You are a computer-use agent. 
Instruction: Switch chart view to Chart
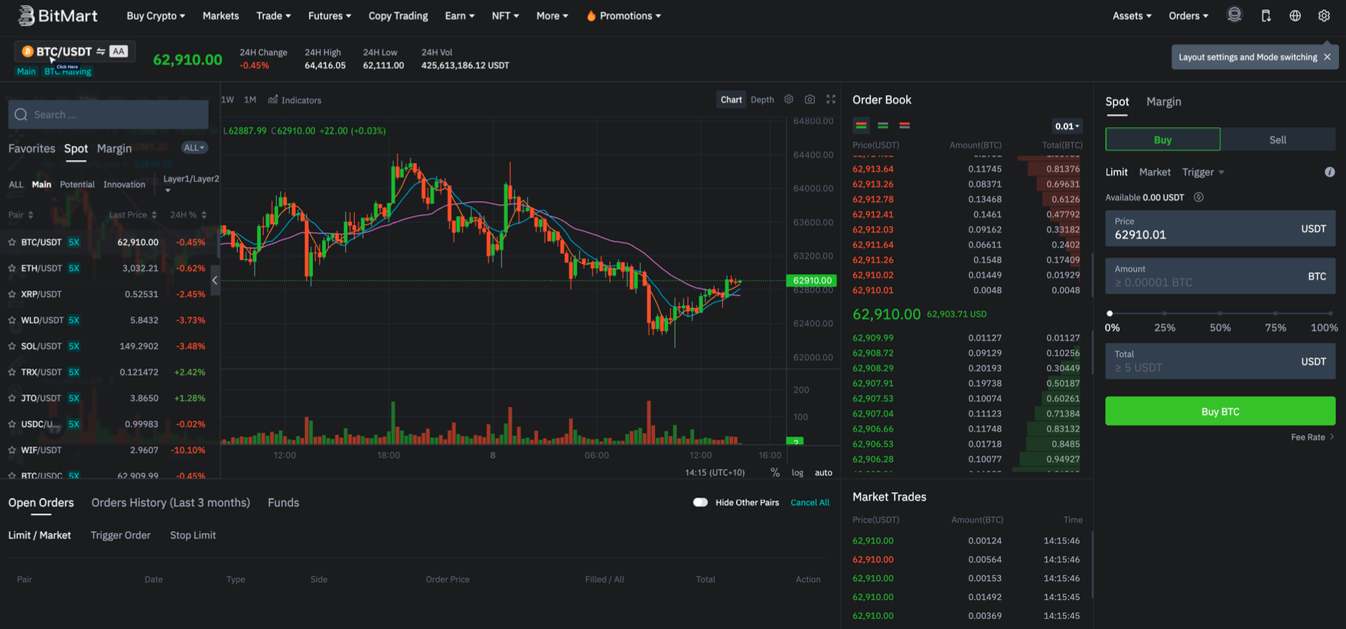pyautogui.click(x=731, y=99)
